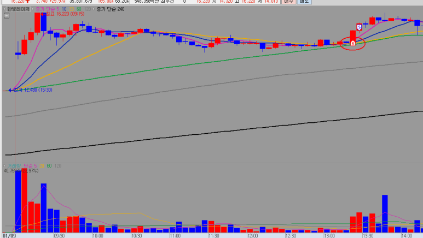Select the orange 20 volume MA label
423x238 pixels.
pyautogui.click(x=42, y=166)
